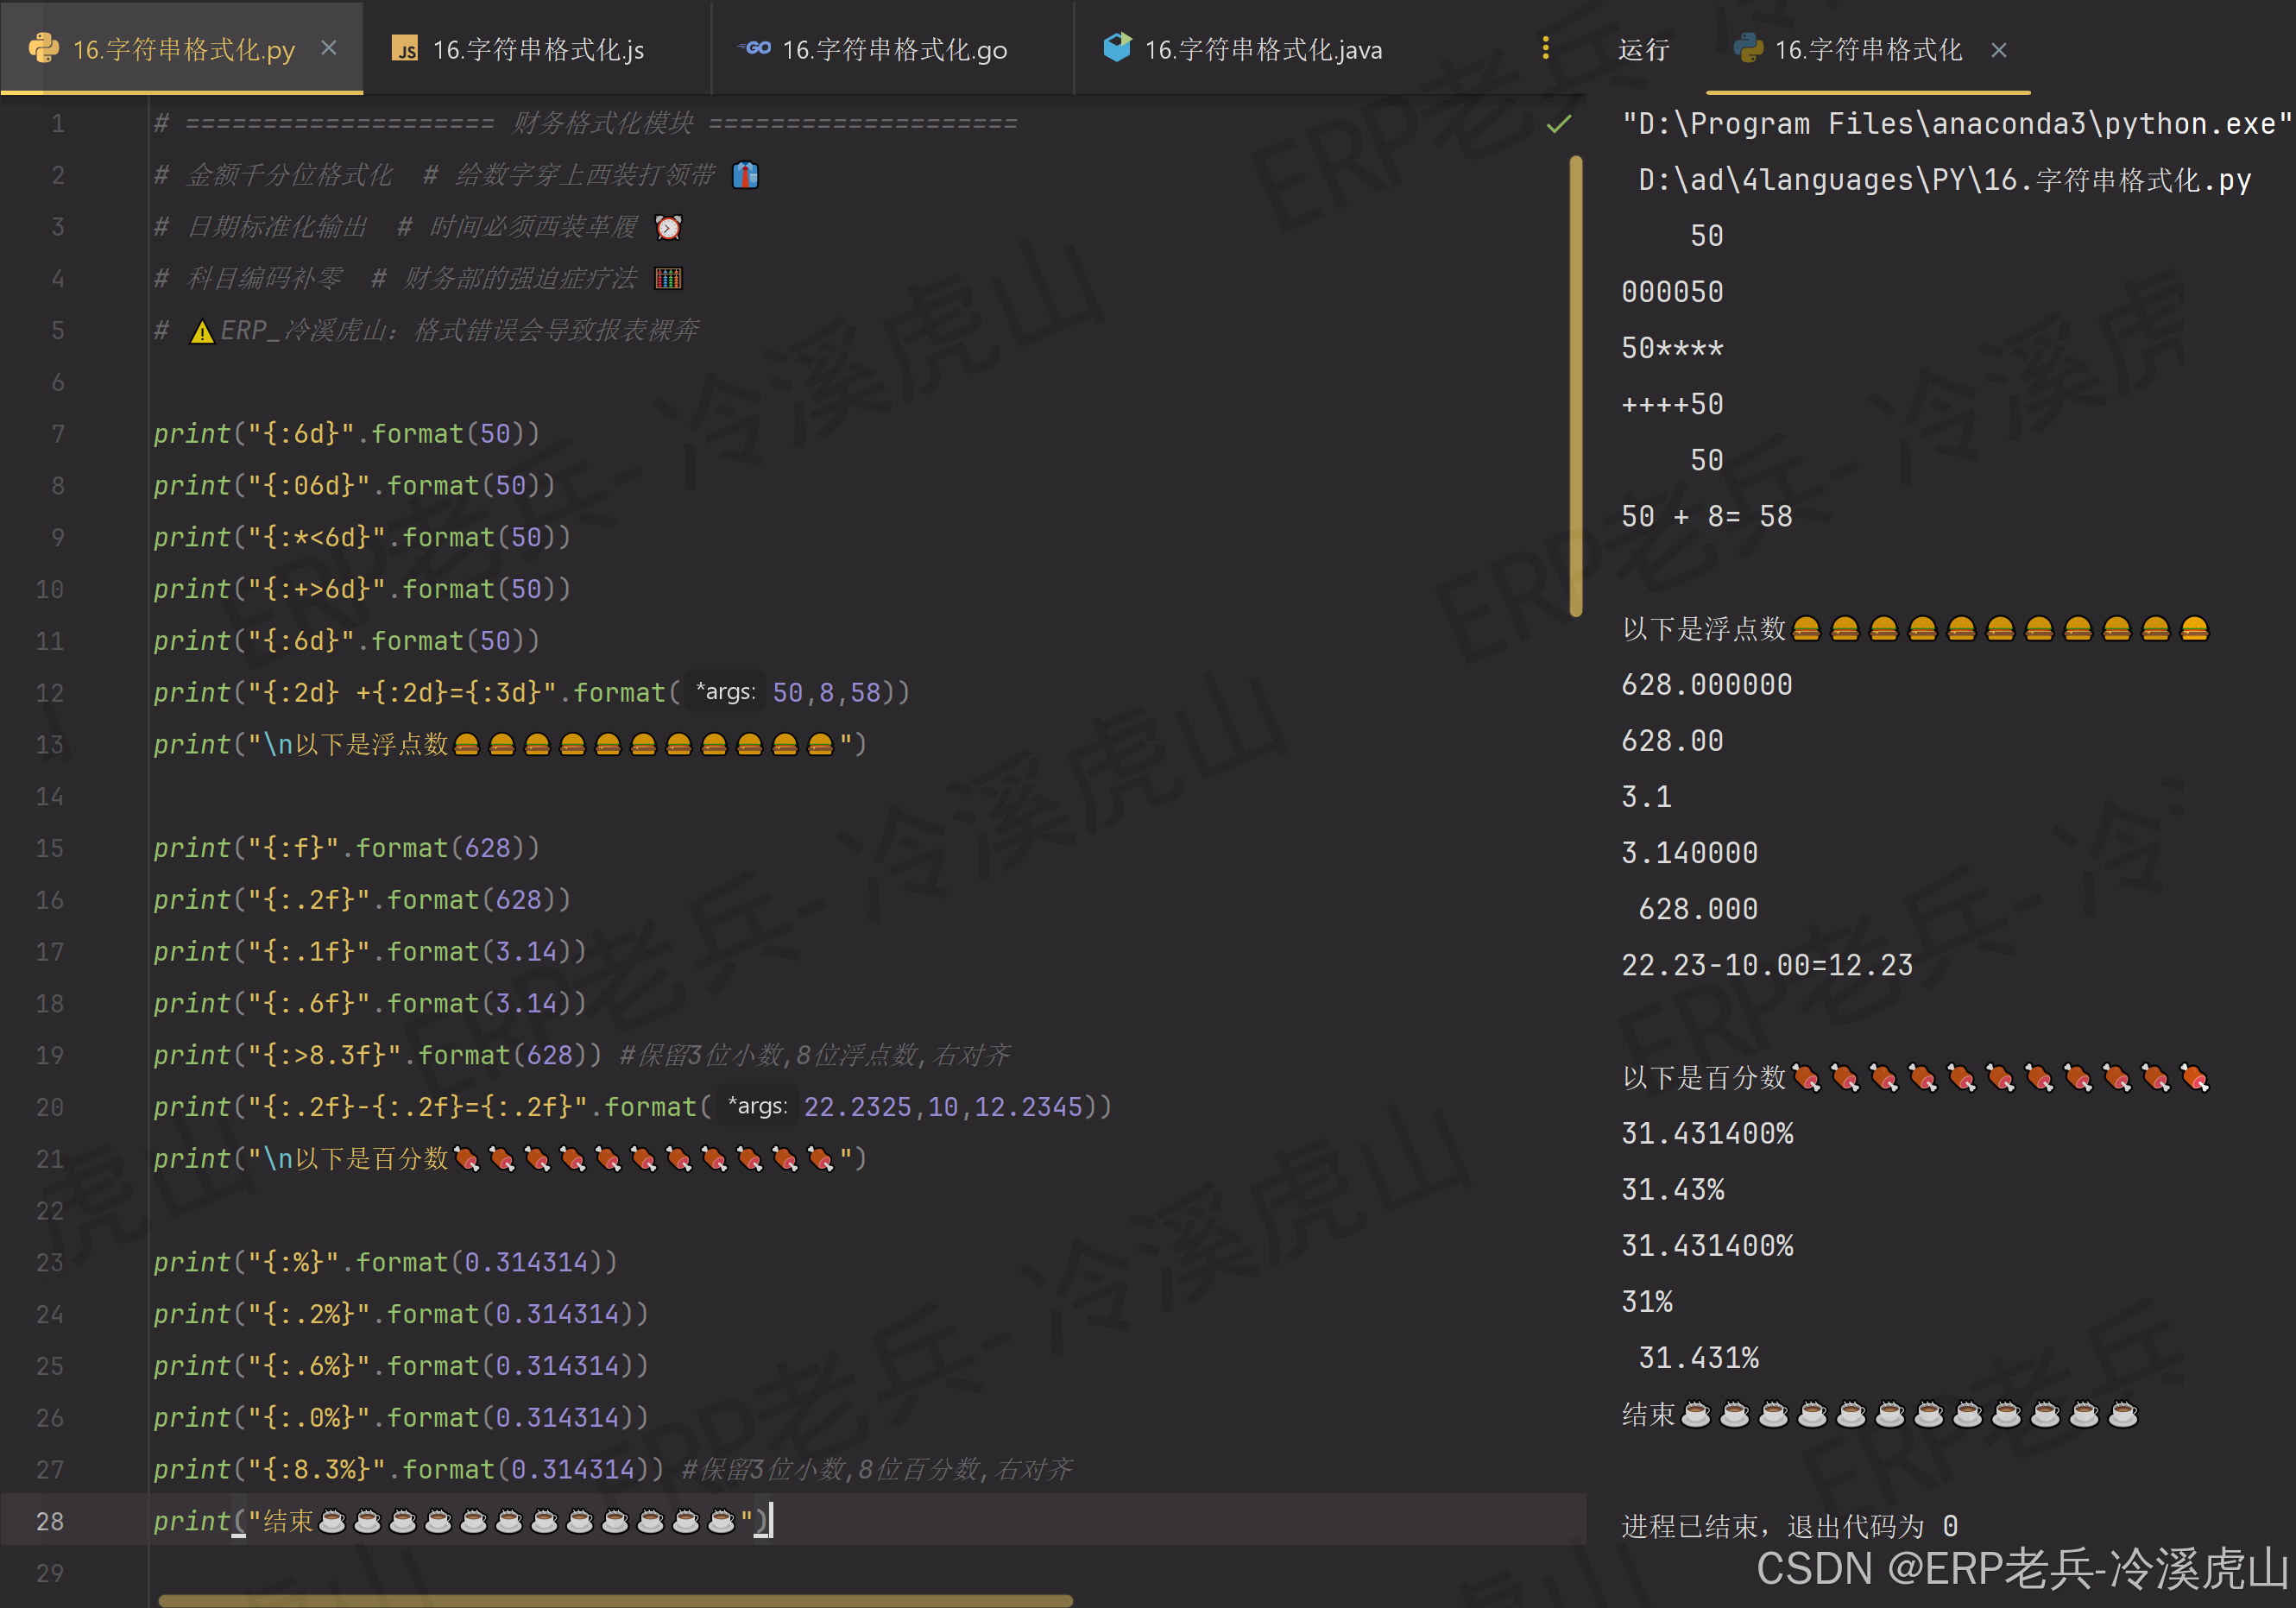Screen dimensions: 2296x1608
Task: Expand the *args inlay hint on line 12
Action: [x=725, y=691]
